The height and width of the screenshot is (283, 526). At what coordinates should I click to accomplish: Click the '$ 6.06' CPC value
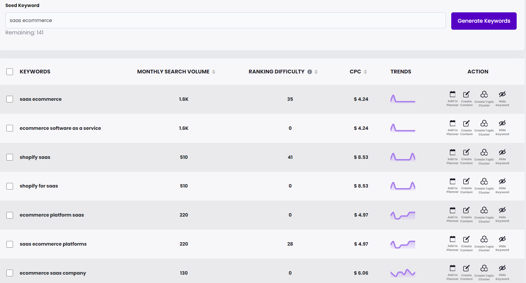click(361, 273)
